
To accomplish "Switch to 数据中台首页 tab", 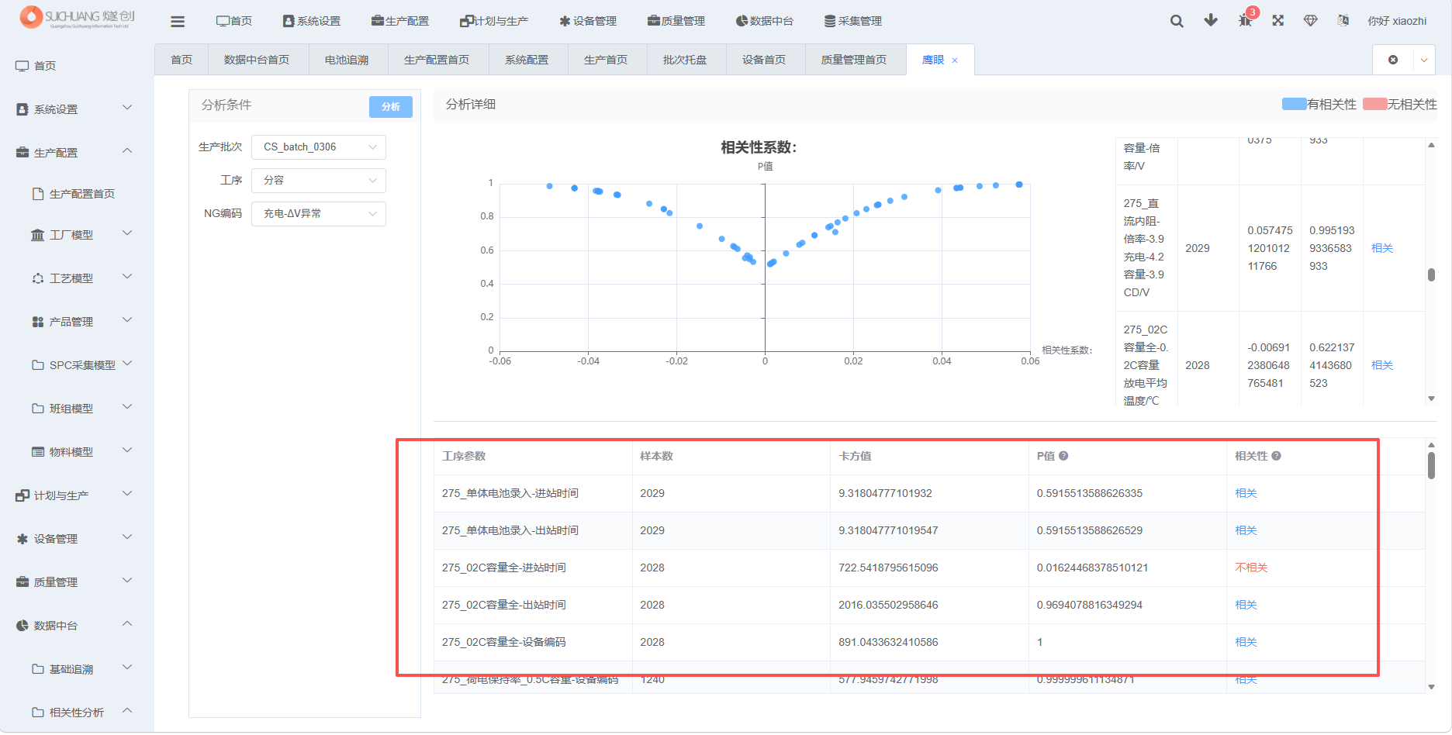I will coord(257,60).
